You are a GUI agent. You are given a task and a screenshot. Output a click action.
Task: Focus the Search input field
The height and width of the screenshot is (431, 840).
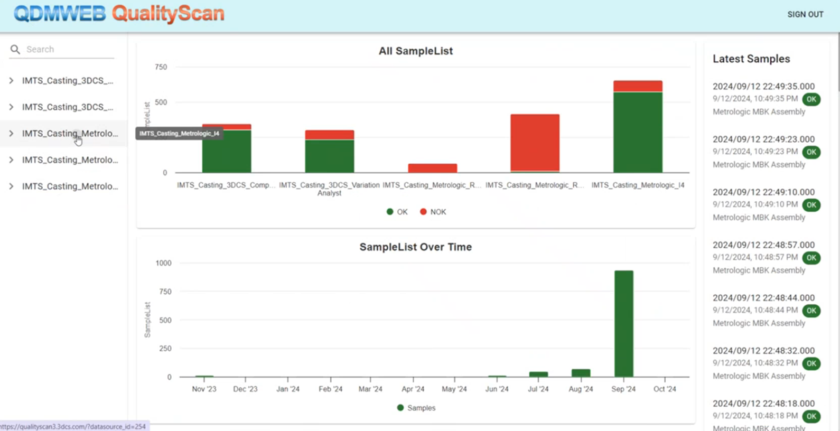(70, 49)
